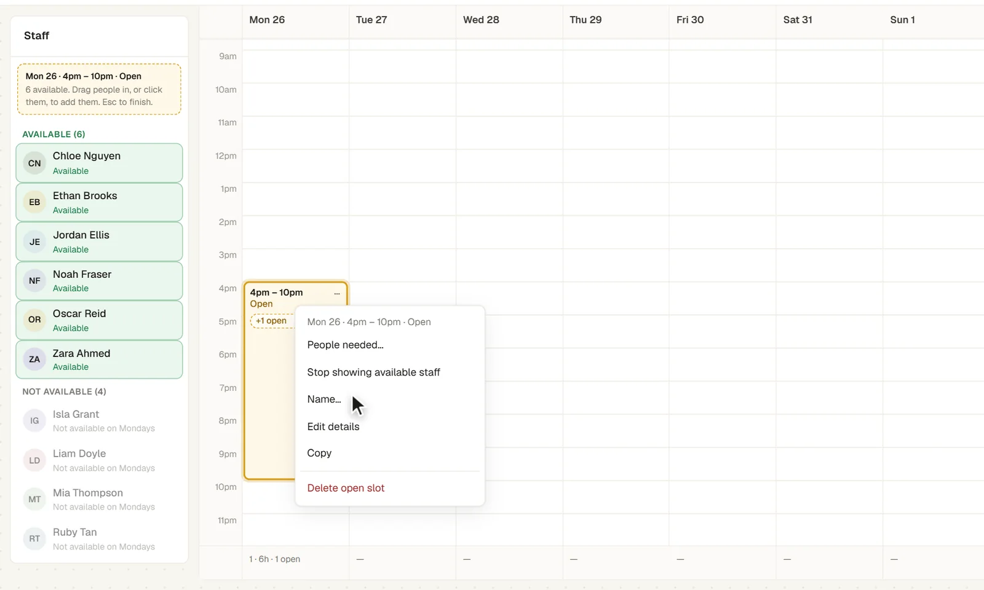Click the +1 open badge on the shift
Screen dimensions: 984x590
pyautogui.click(x=271, y=321)
